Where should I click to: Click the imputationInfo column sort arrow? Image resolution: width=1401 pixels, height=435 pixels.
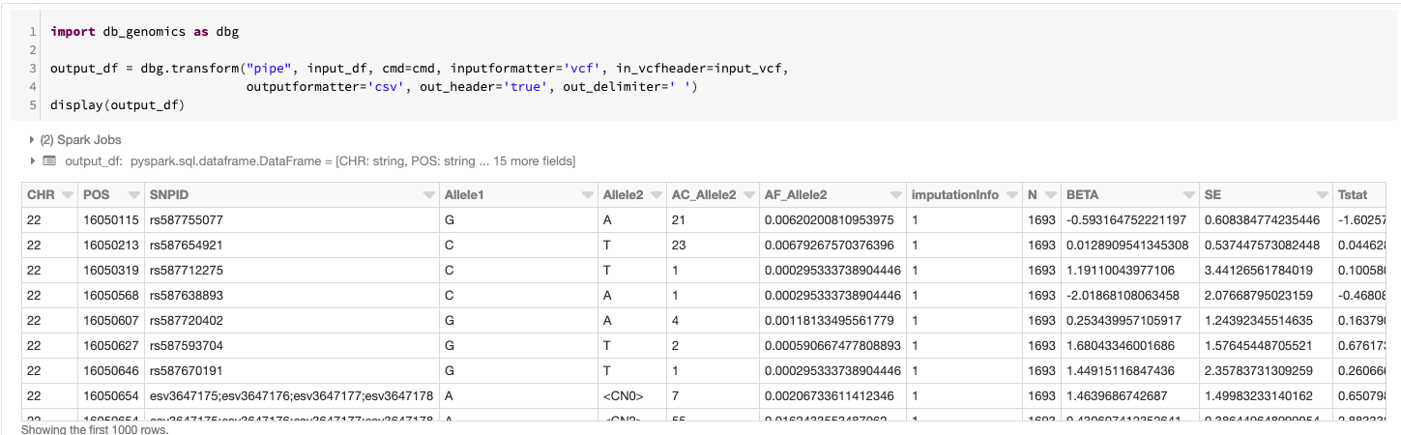coord(1010,195)
